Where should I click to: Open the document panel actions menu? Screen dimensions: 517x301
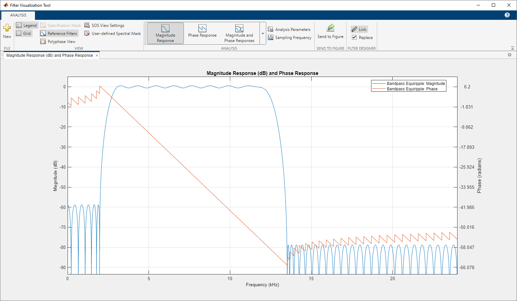[x=510, y=55]
